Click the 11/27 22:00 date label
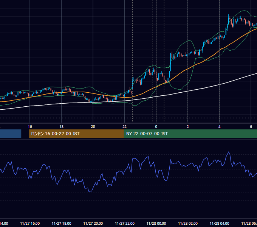 (x=125, y=223)
